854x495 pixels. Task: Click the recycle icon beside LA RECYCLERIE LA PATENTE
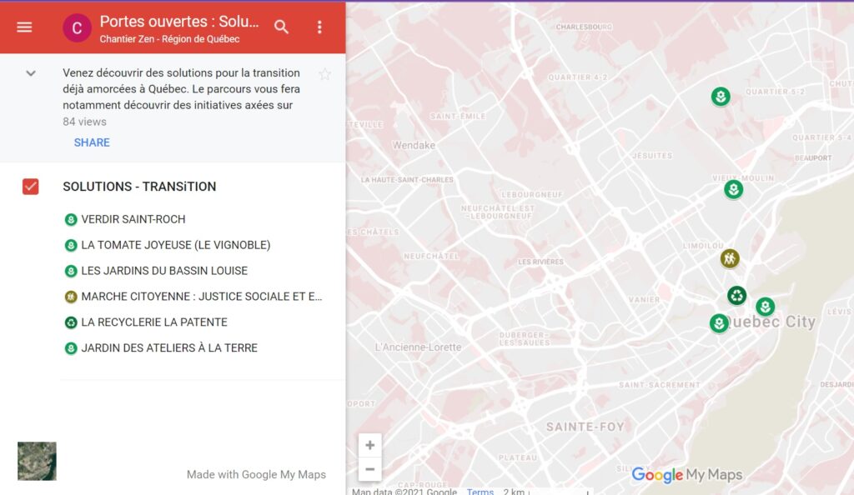point(71,322)
